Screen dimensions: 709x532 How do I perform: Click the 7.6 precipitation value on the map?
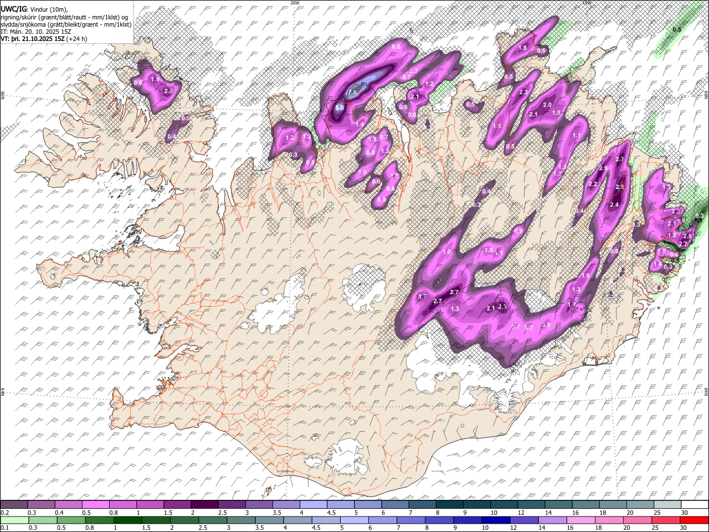352,92
